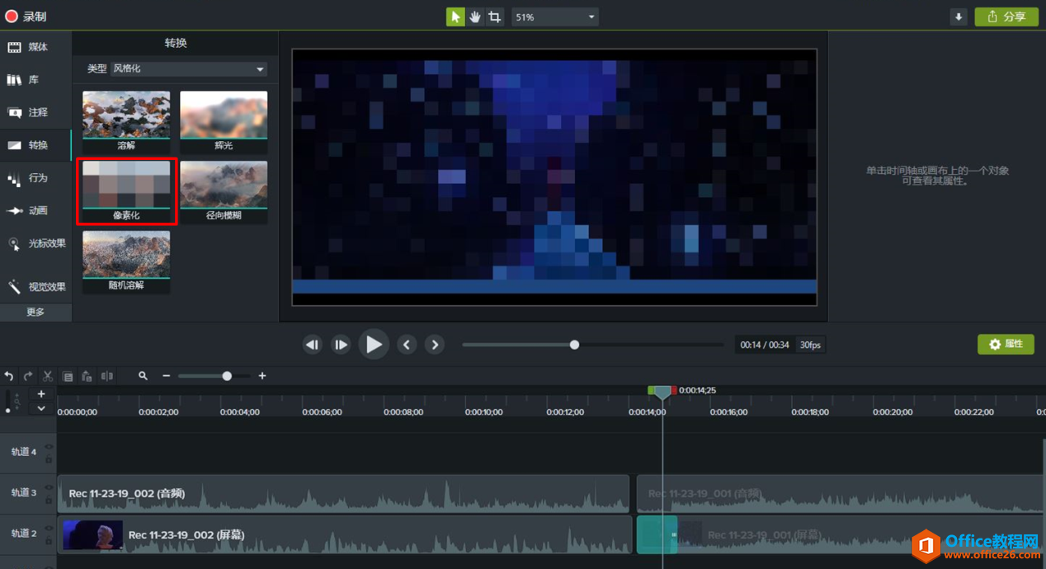
Task: Open the 转换 transitions tab
Action: [x=35, y=145]
